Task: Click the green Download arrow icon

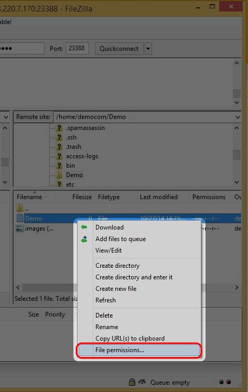Action: click(84, 227)
